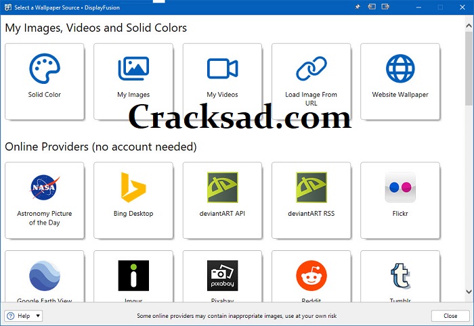This screenshot has width=474, height=326.
Task: Select the Flickr provider
Action: click(400, 200)
